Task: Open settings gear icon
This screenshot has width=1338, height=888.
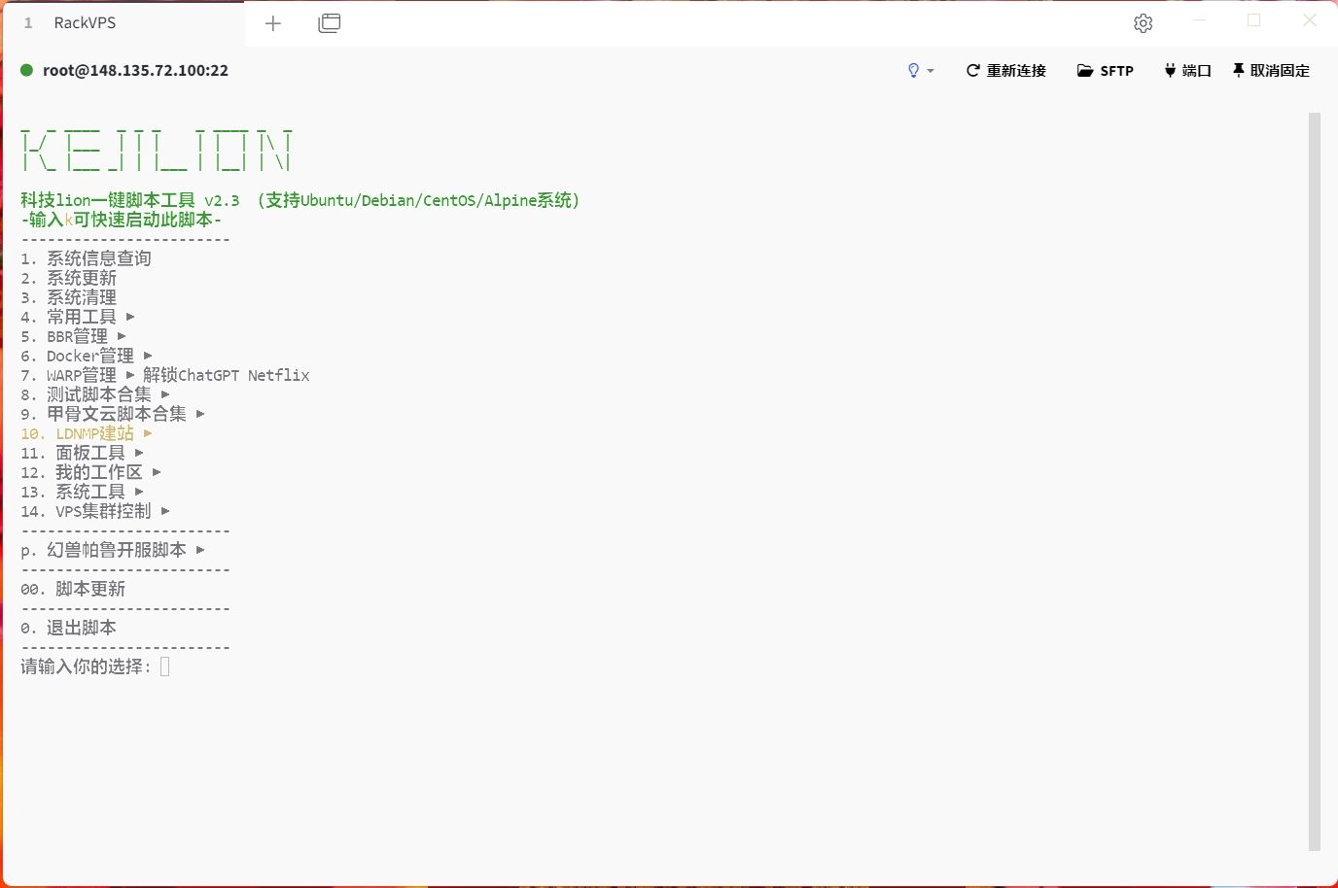Action: pyautogui.click(x=1144, y=23)
